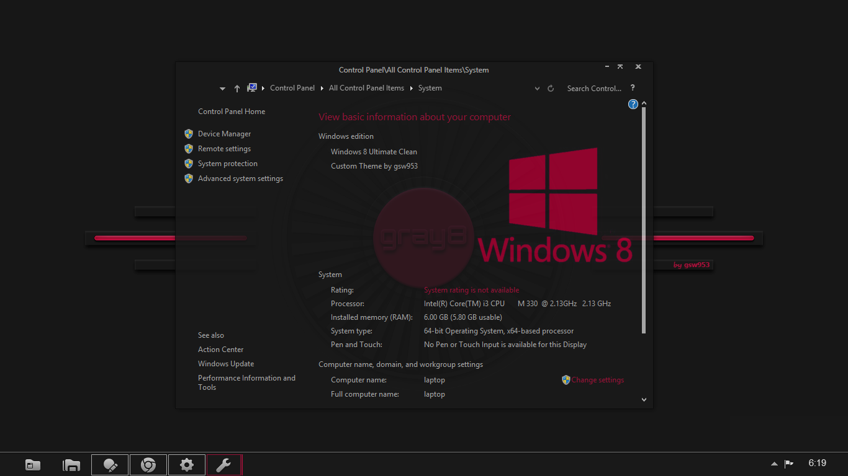Open Action Center
Screen dimensions: 848x476
[x=221, y=350]
